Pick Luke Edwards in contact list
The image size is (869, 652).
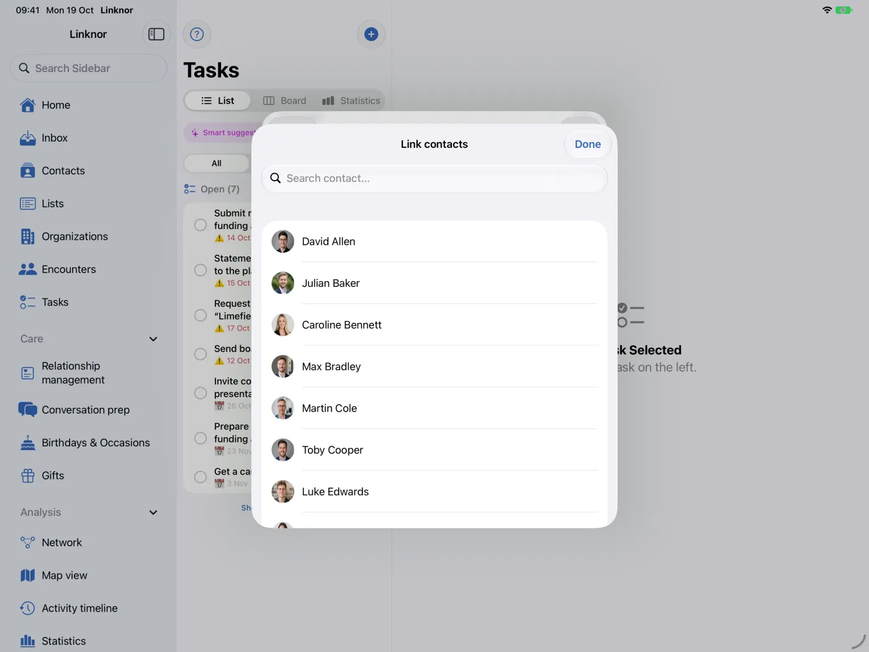[x=434, y=491]
